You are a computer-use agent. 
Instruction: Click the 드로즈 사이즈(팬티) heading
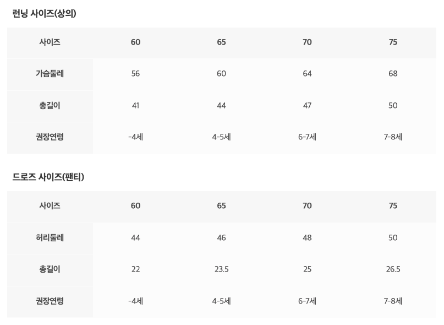click(x=48, y=177)
